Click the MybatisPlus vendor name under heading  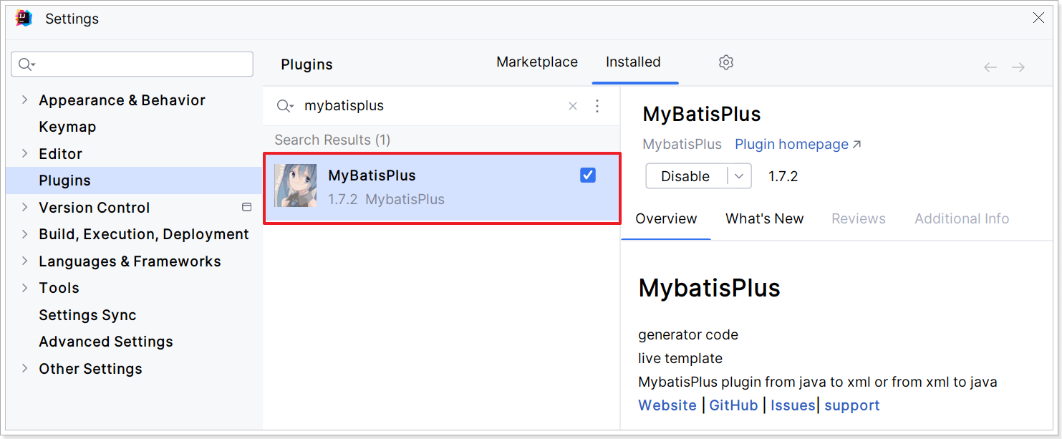682,145
